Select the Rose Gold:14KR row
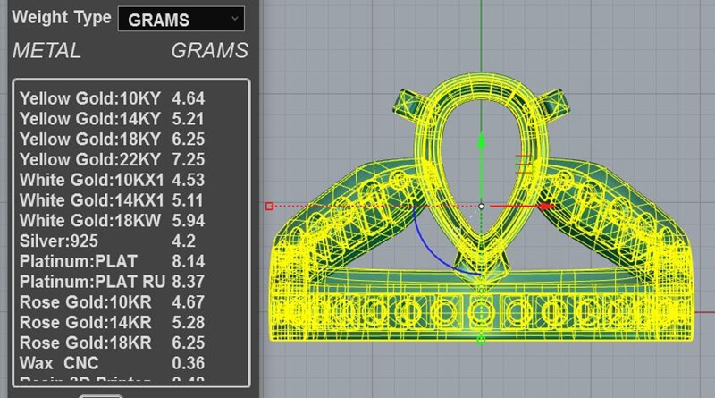The width and height of the screenshot is (715, 398). coord(113,323)
